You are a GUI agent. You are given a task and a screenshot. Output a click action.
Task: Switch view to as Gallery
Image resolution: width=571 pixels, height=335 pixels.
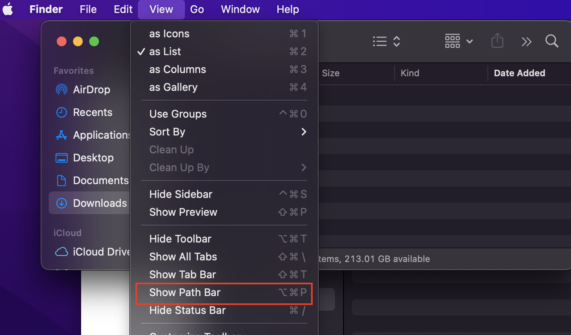point(224,87)
